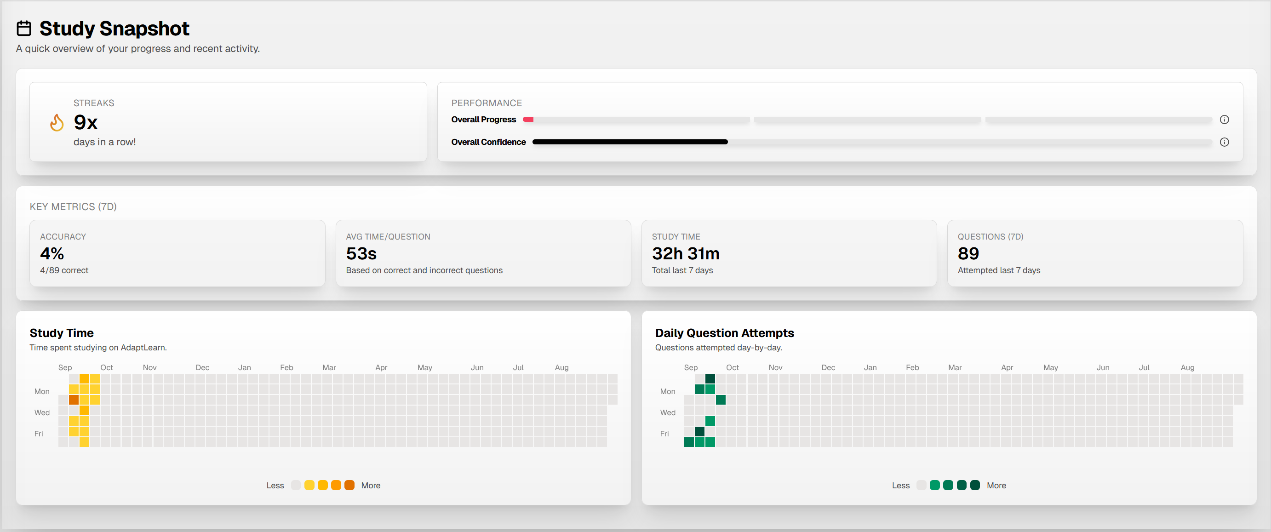Click the Daily Question Attempts heading
The height and width of the screenshot is (532, 1271).
[724, 333]
